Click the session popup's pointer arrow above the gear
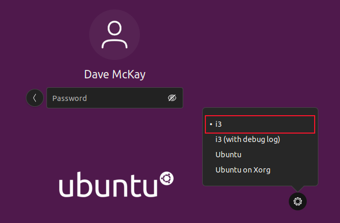 tap(298, 188)
